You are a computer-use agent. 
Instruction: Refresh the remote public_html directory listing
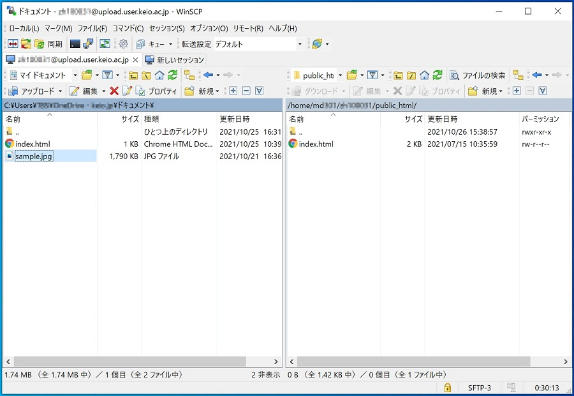pos(438,75)
